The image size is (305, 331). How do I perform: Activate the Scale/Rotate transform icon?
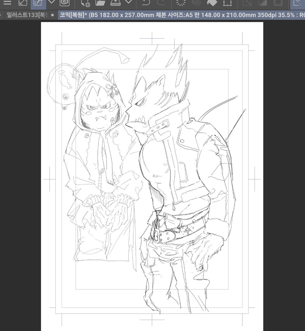click(x=227, y=2)
